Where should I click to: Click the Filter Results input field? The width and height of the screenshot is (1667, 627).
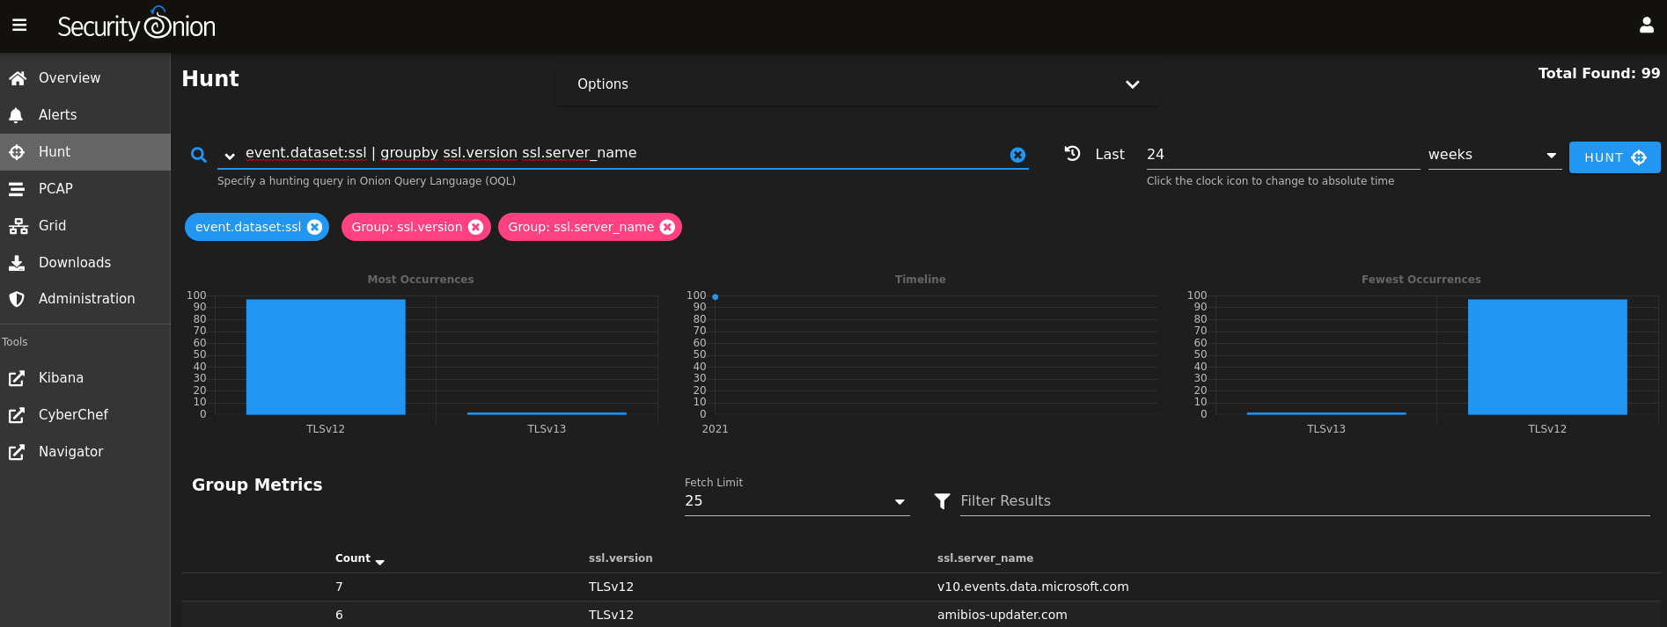(x=1304, y=501)
